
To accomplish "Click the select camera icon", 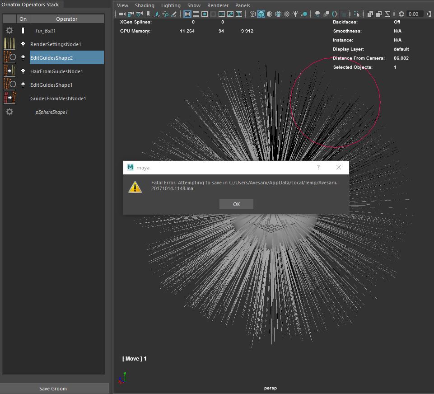I will 122,14.
